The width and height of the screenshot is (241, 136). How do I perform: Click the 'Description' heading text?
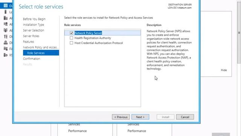[154, 25]
